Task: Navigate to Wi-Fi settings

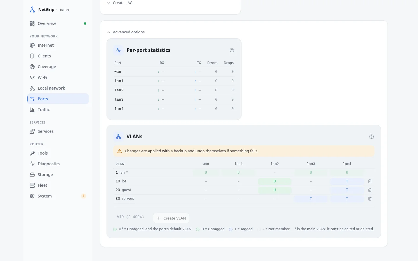Action: [58, 77]
